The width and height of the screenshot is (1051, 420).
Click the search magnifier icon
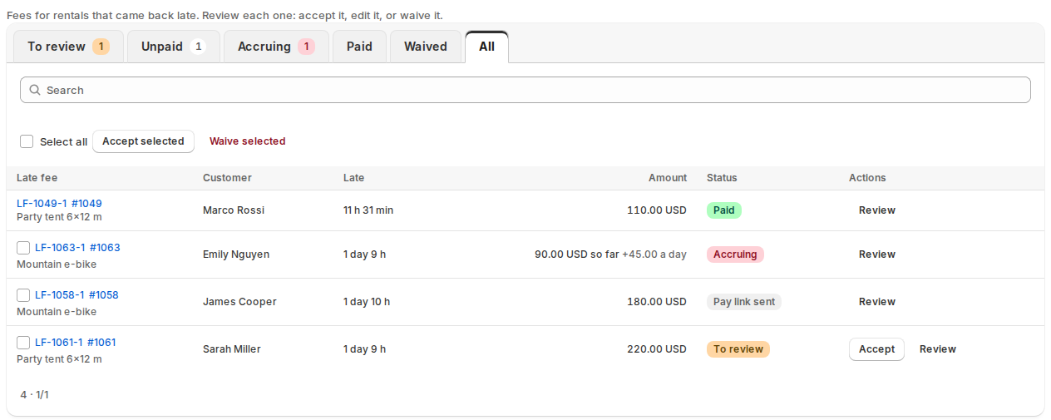[35, 90]
